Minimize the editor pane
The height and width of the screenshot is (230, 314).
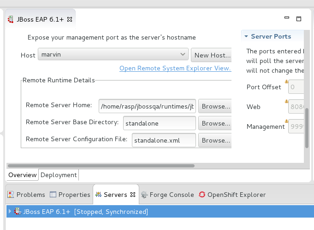pos(287,19)
